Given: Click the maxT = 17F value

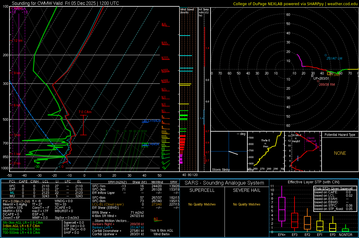Looking at the screenshot, I should [40, 211].
